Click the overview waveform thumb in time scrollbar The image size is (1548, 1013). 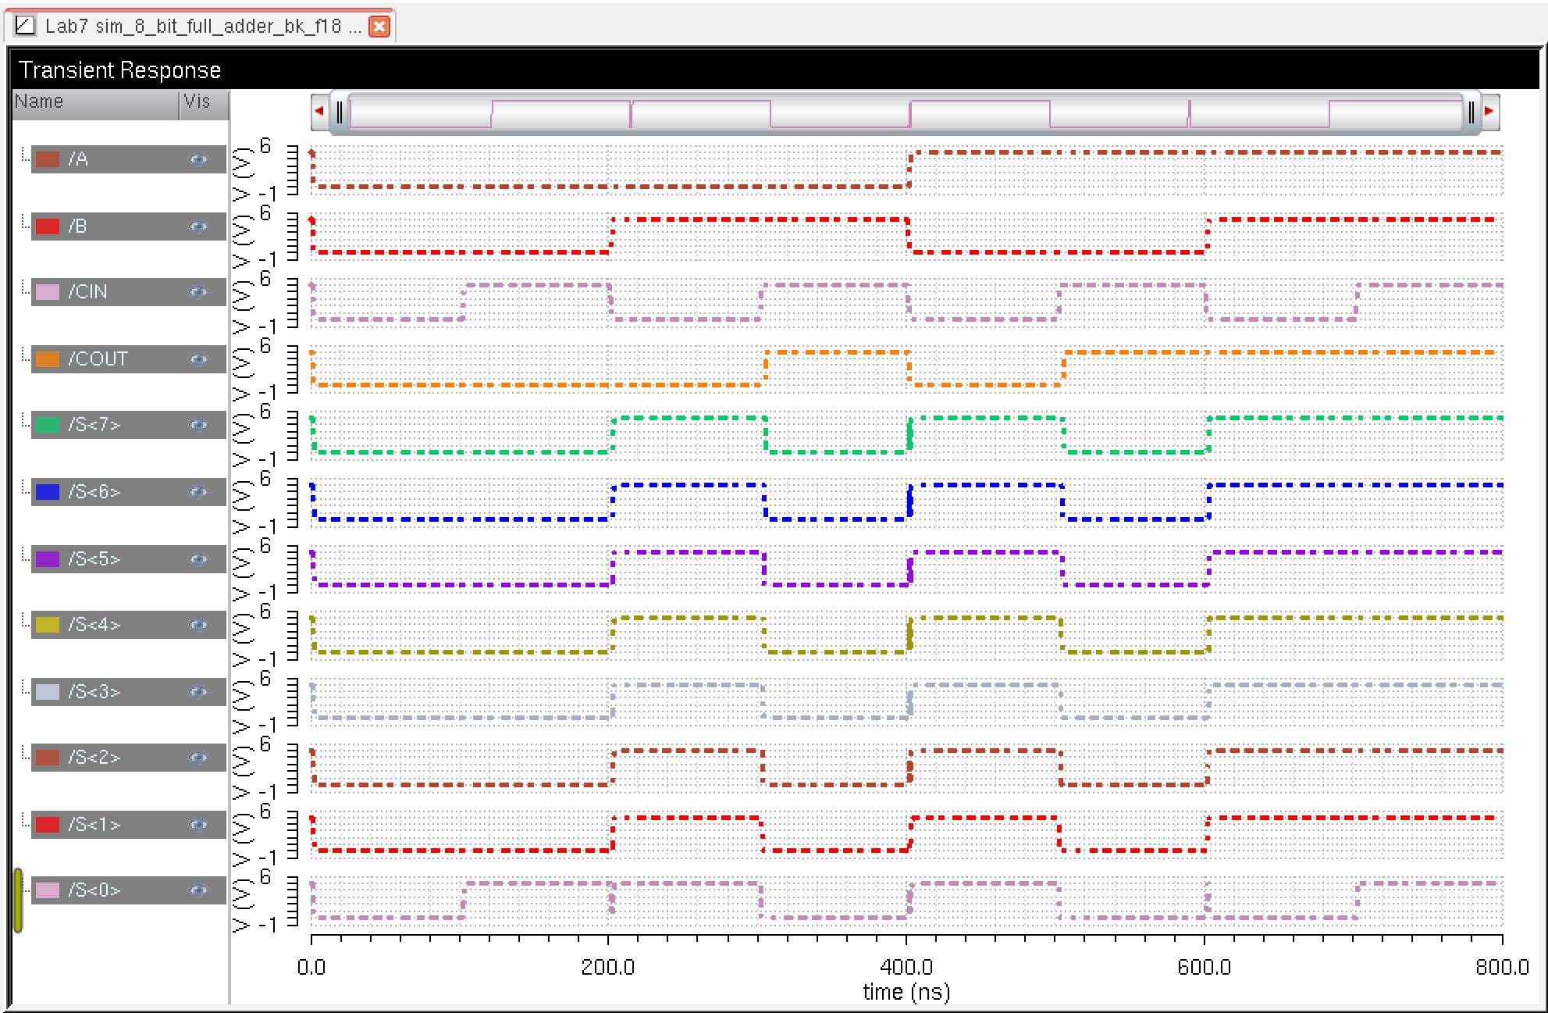(905, 113)
